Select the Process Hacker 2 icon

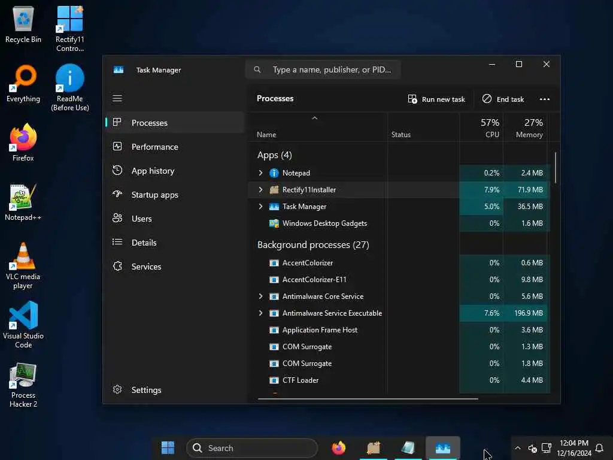[x=23, y=385]
